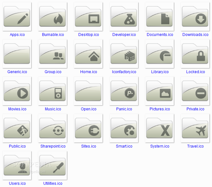Open the Sharepoint.ico link
Viewport: 212px width, 187px height.
click(53, 146)
